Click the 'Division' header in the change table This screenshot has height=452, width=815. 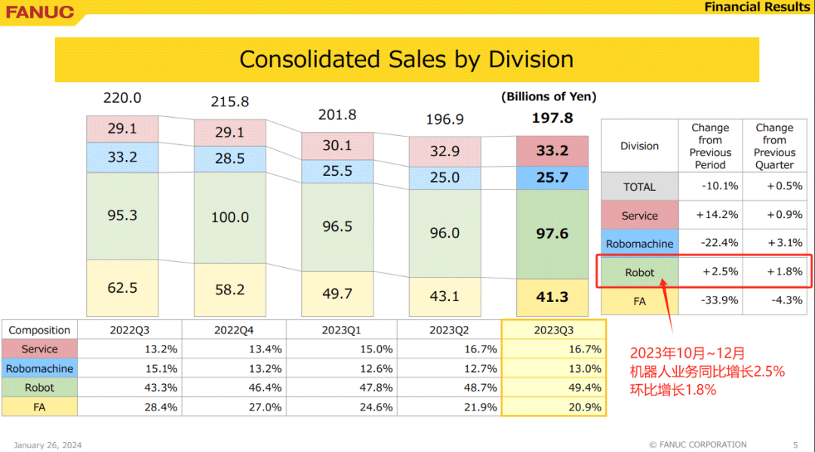[x=639, y=146]
